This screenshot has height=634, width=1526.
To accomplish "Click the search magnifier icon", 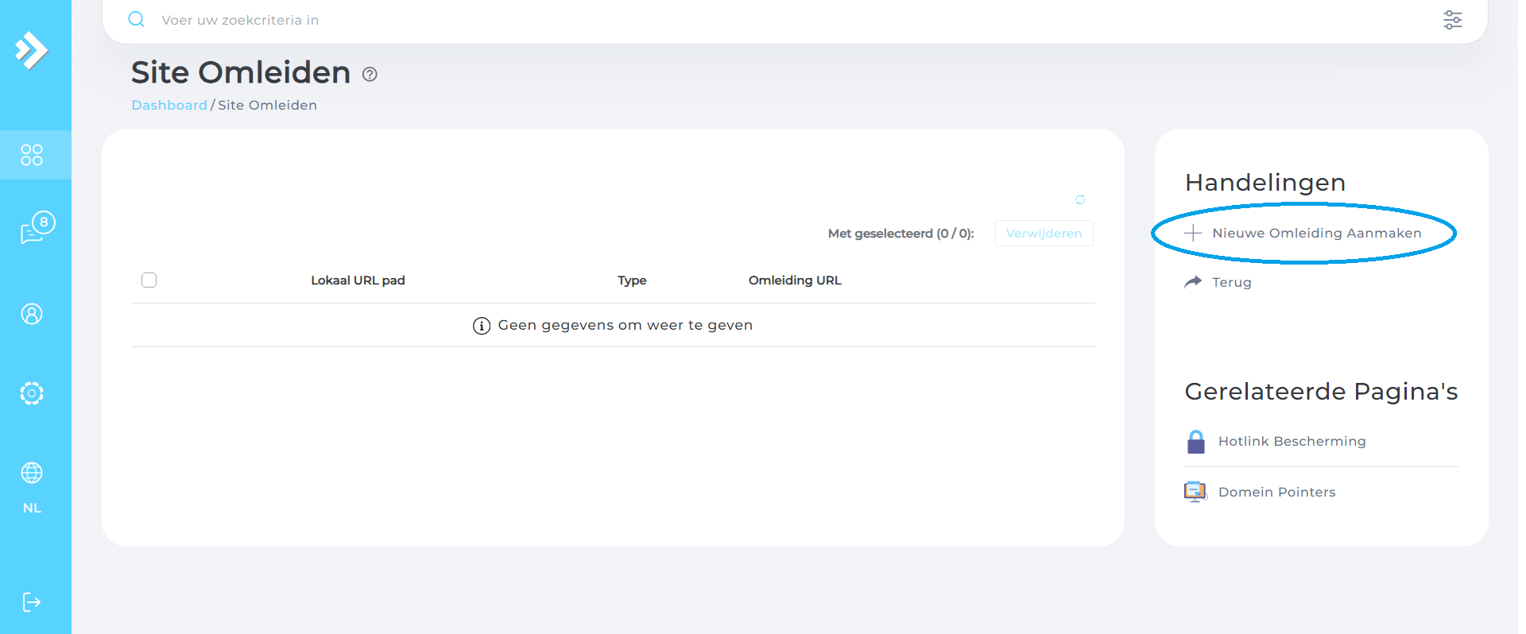I will pos(137,20).
